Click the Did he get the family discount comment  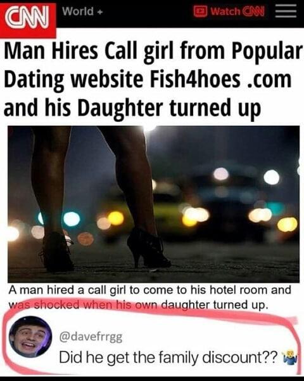168,357
